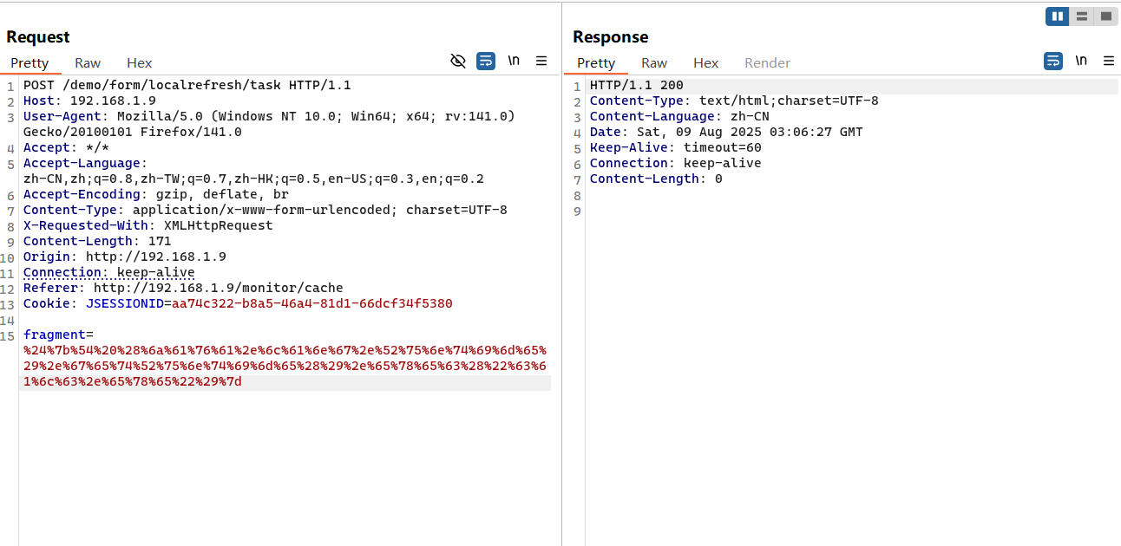The width and height of the screenshot is (1121, 546).
Task: Open the Response Render tab
Action: [767, 63]
